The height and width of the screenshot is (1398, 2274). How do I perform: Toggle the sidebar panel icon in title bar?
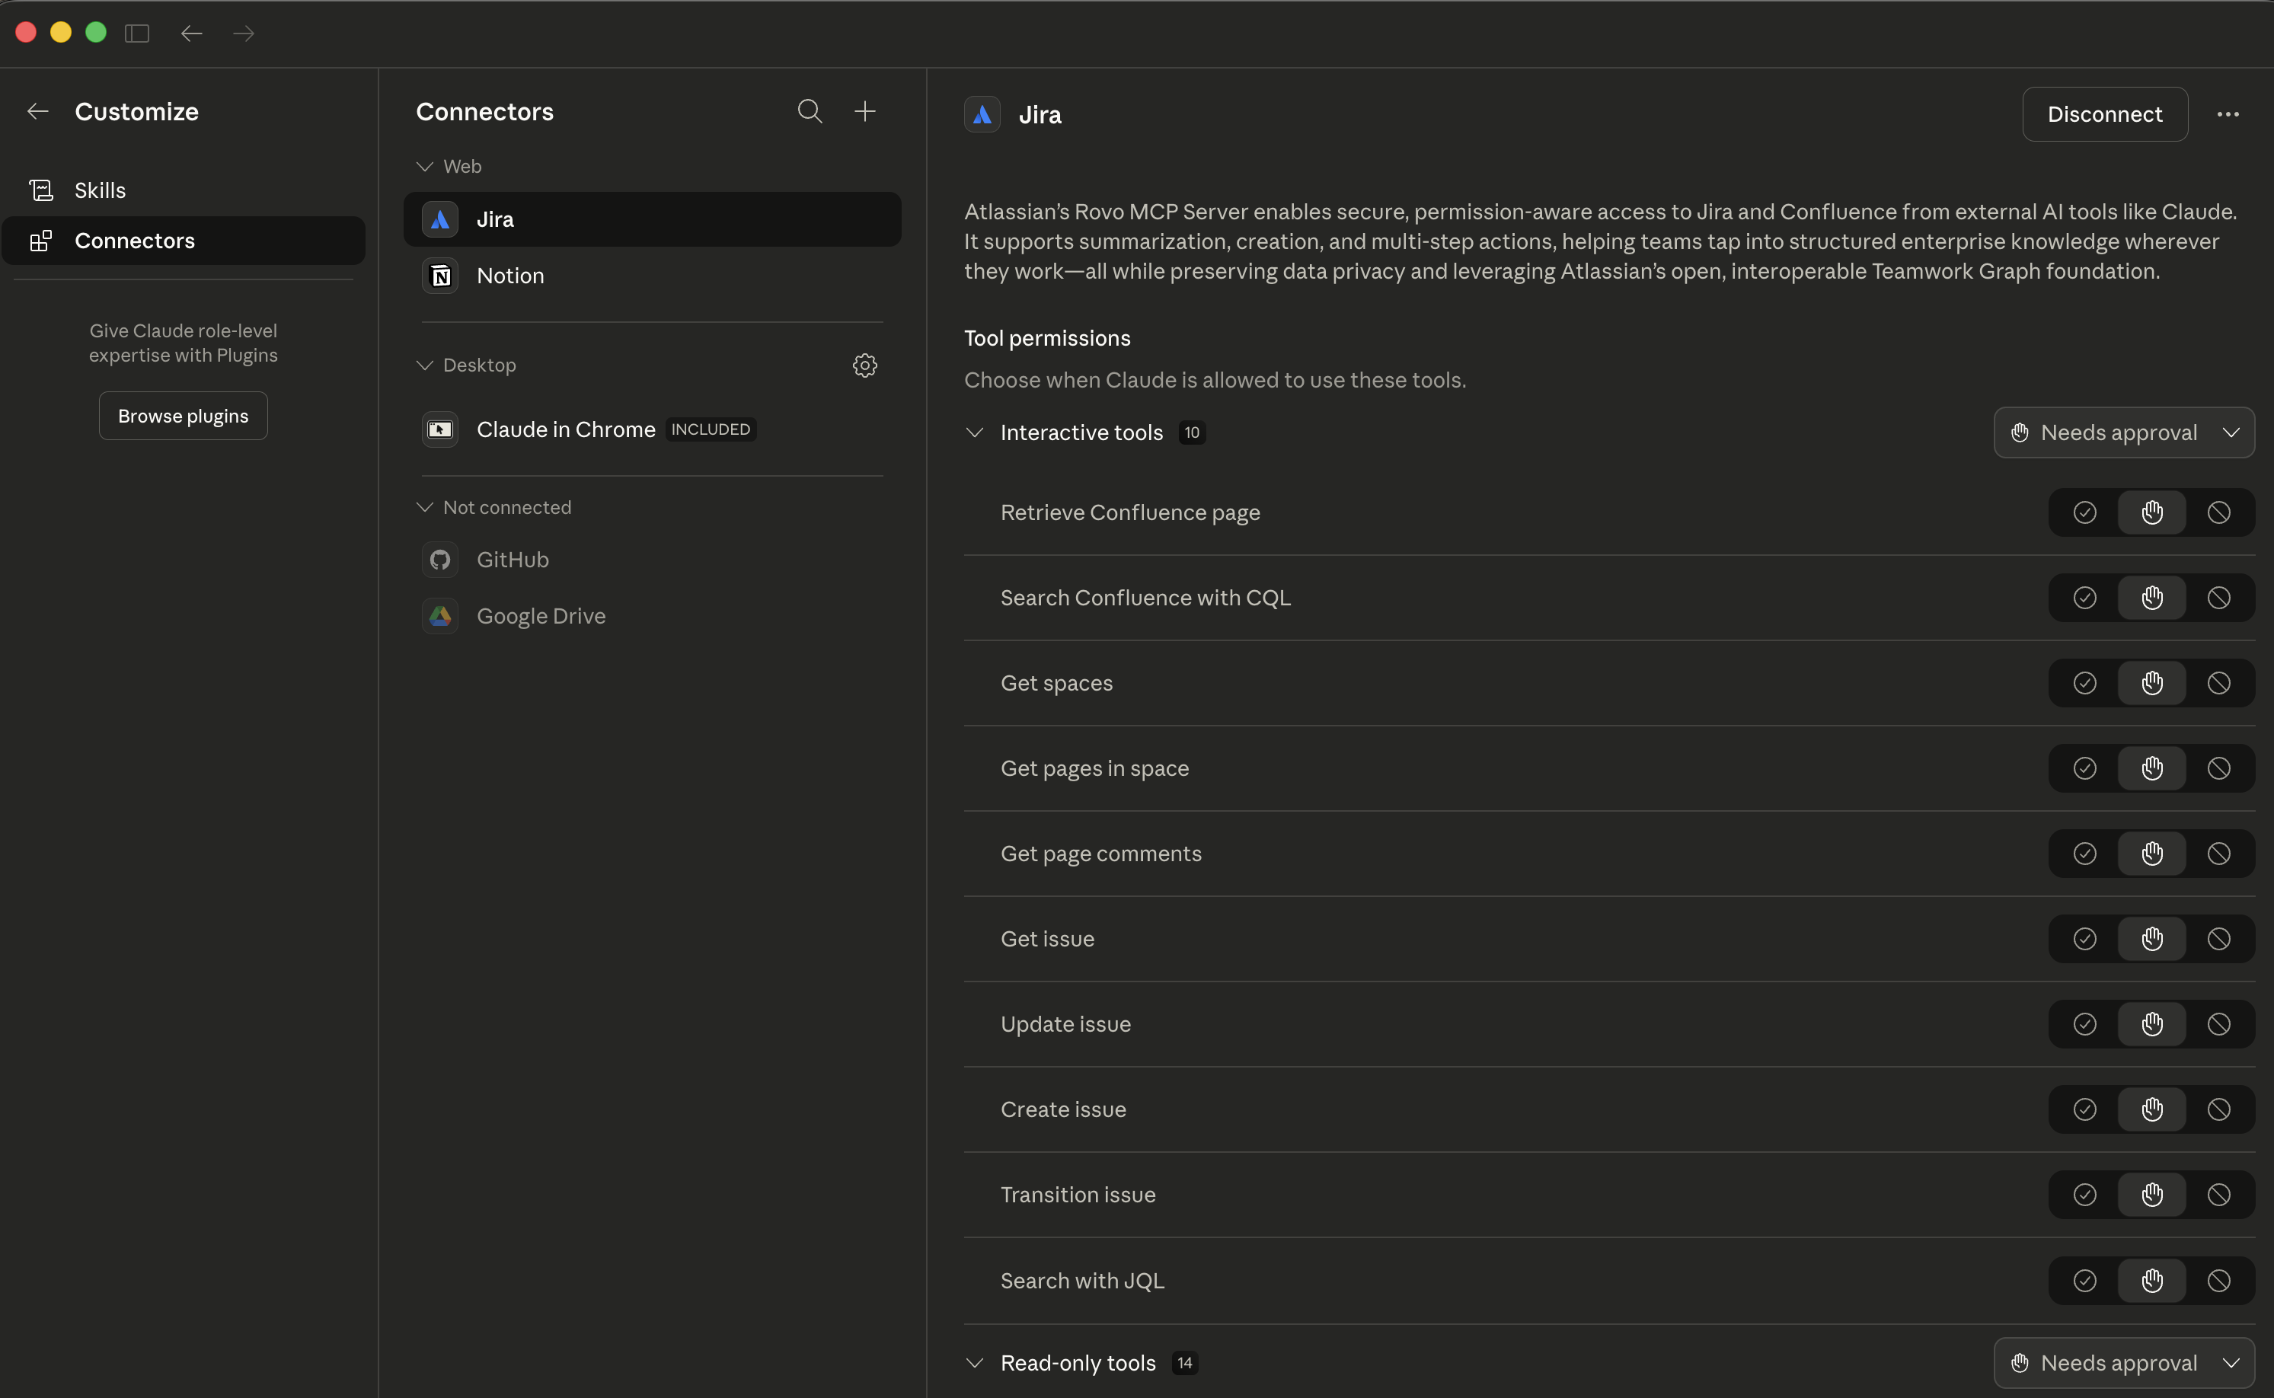tap(137, 34)
